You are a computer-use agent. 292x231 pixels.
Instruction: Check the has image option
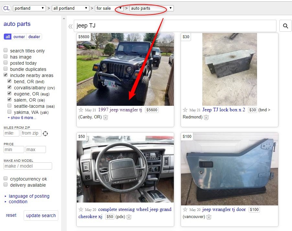click(6, 57)
